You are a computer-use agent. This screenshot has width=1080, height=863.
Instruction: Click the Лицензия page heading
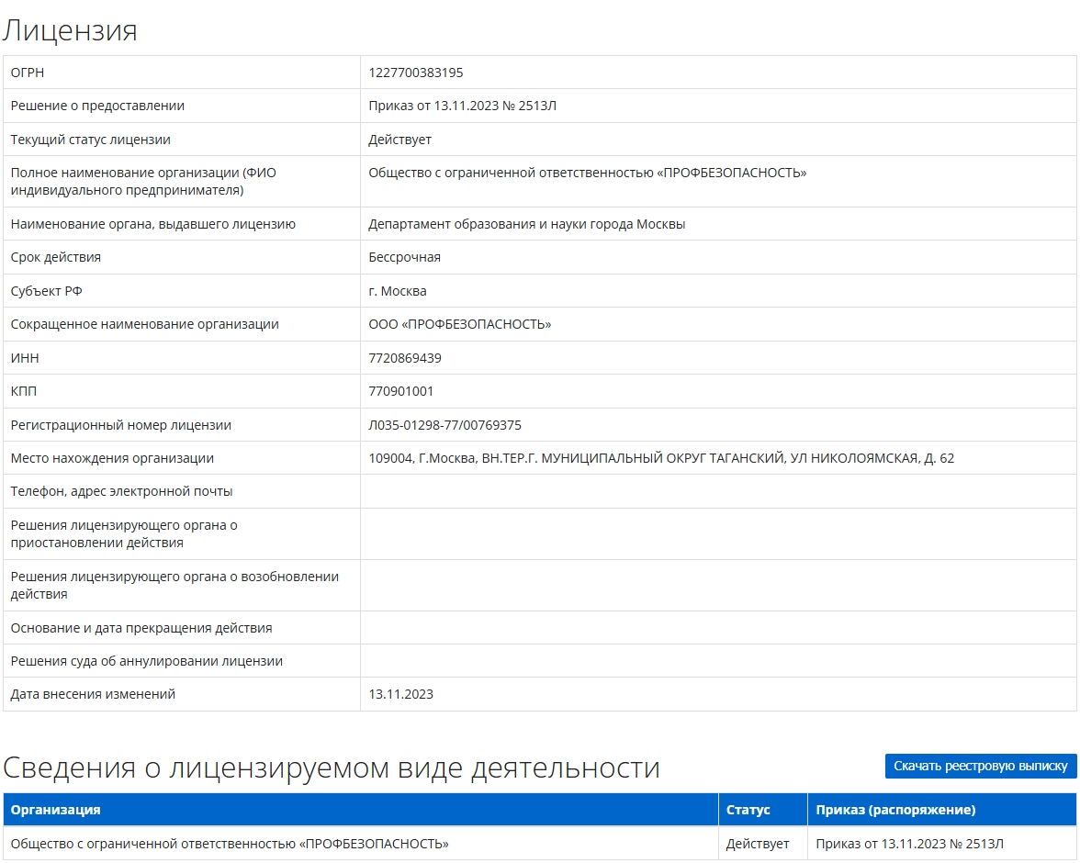tap(70, 30)
